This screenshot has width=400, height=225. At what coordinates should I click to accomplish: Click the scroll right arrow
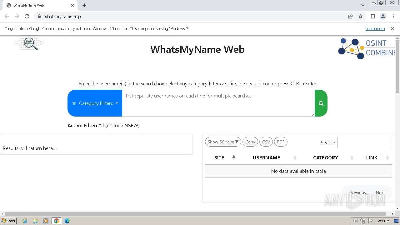pyautogui.click(x=393, y=214)
